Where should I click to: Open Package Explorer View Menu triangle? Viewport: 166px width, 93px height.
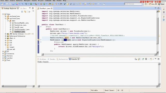tap(33, 11)
